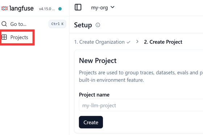Click the checkmark after Create Organization
Image resolution: width=203 pixels, height=135 pixels.
pyautogui.click(x=128, y=42)
